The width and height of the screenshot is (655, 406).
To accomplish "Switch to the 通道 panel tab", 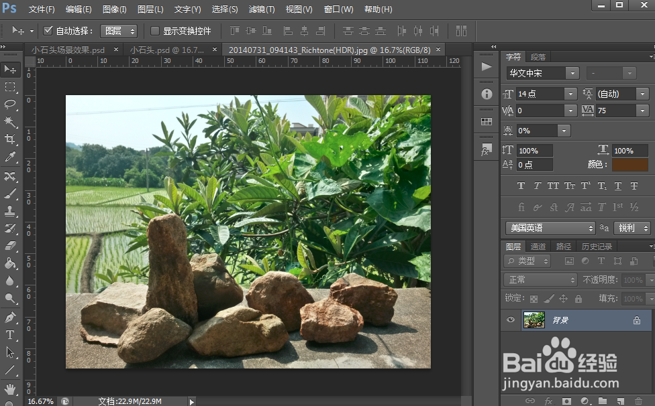I will (x=538, y=247).
